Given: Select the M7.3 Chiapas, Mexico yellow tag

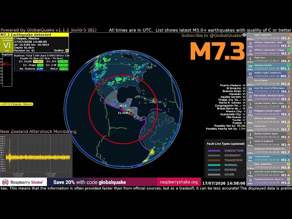Looking at the screenshot, I should point(16,104).
